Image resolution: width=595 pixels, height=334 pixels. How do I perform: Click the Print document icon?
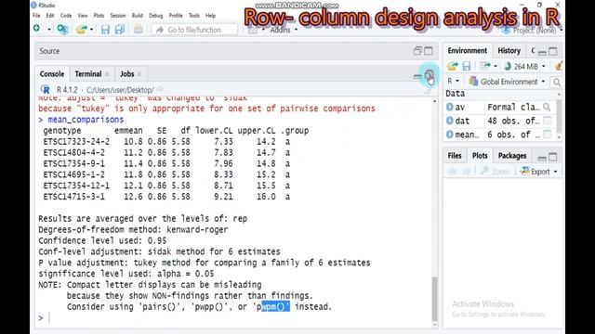(139, 29)
